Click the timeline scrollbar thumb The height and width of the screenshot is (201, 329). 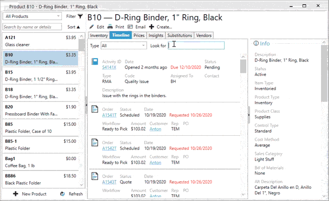tap(243, 66)
